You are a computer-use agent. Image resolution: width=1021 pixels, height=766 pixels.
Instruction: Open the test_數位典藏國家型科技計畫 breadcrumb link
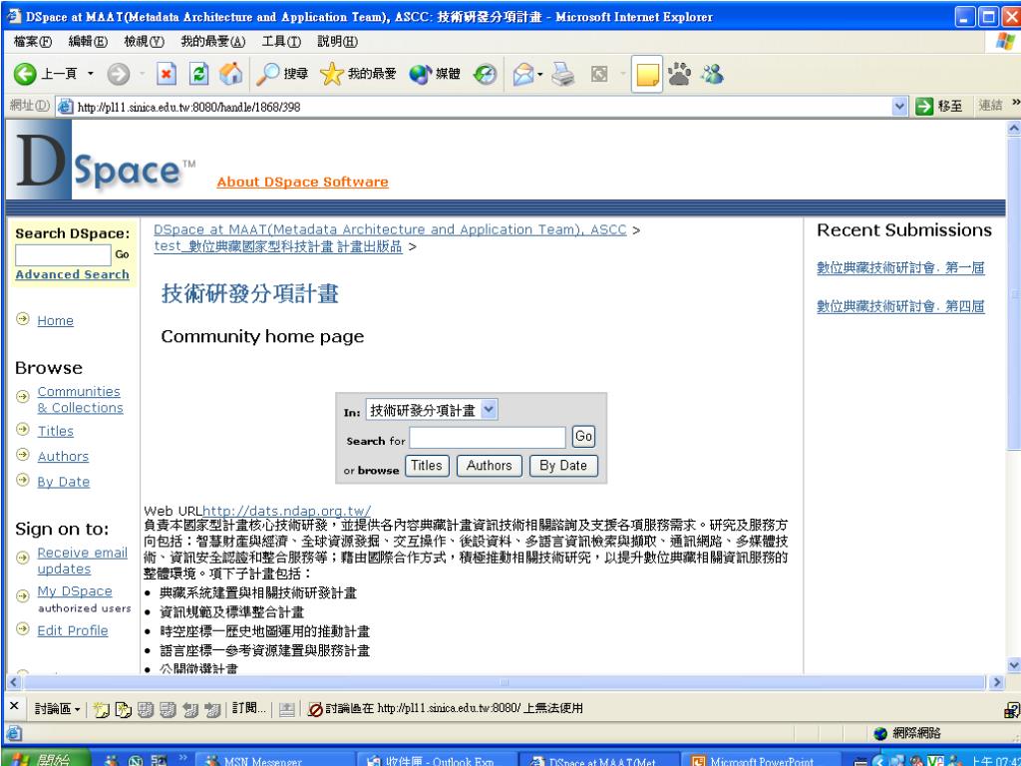click(x=278, y=247)
